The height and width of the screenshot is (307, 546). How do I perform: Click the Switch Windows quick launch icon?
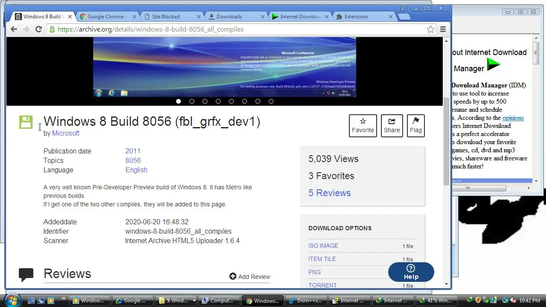(41, 301)
